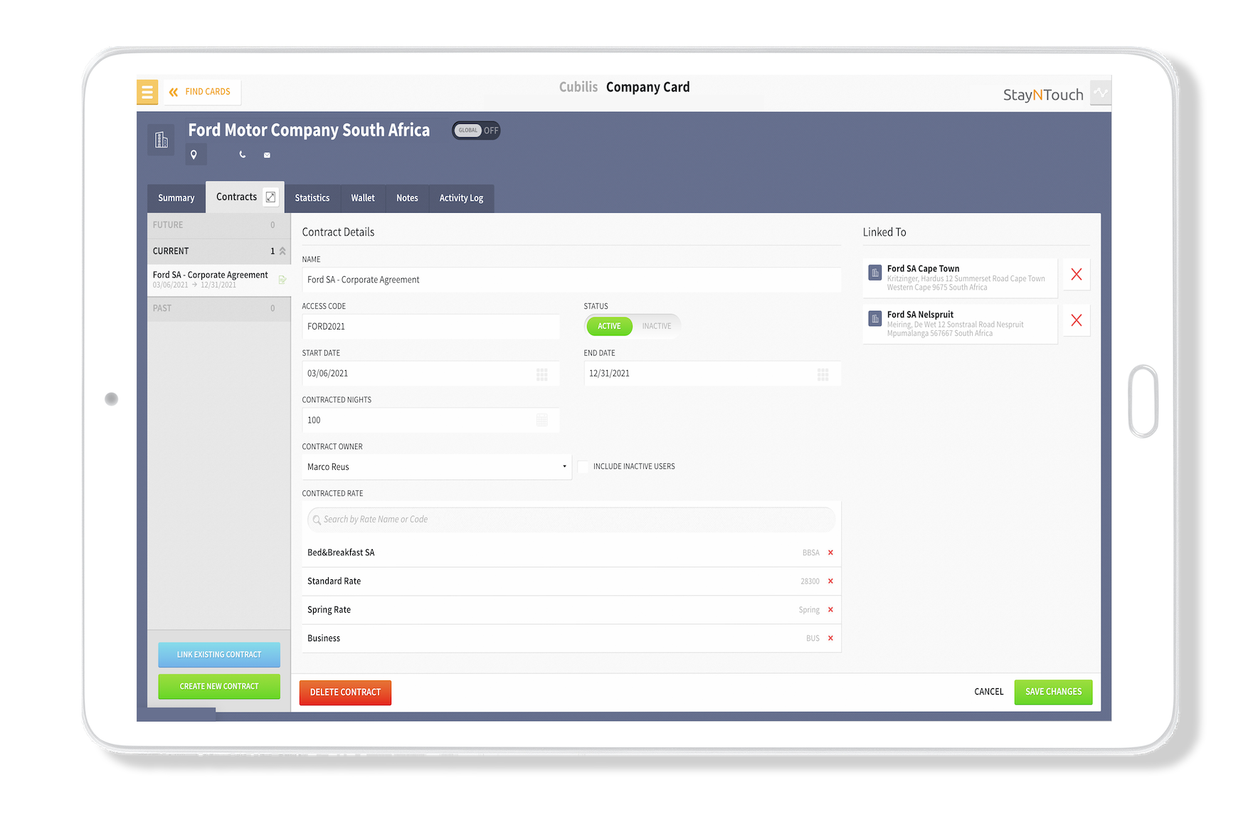Click the Access Code field FORD2021
This screenshot has width=1258, height=837.
pyautogui.click(x=430, y=327)
